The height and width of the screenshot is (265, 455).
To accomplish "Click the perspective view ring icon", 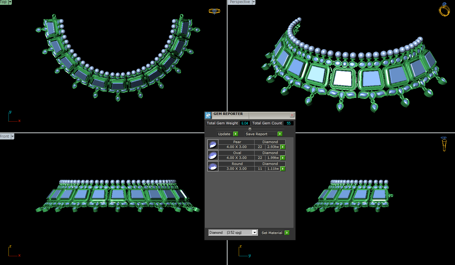I will coord(444,9).
